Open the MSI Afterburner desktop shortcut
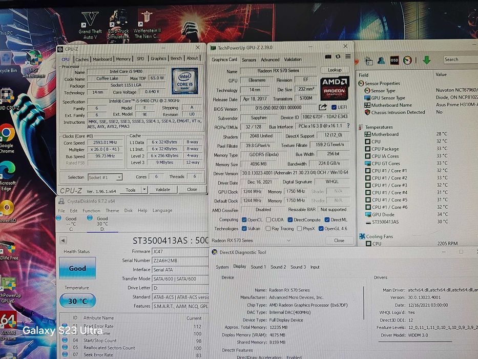The width and height of the screenshot is (478, 359). [x=34, y=64]
